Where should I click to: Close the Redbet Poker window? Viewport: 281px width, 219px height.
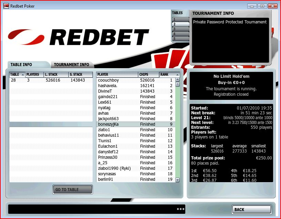[273, 6]
